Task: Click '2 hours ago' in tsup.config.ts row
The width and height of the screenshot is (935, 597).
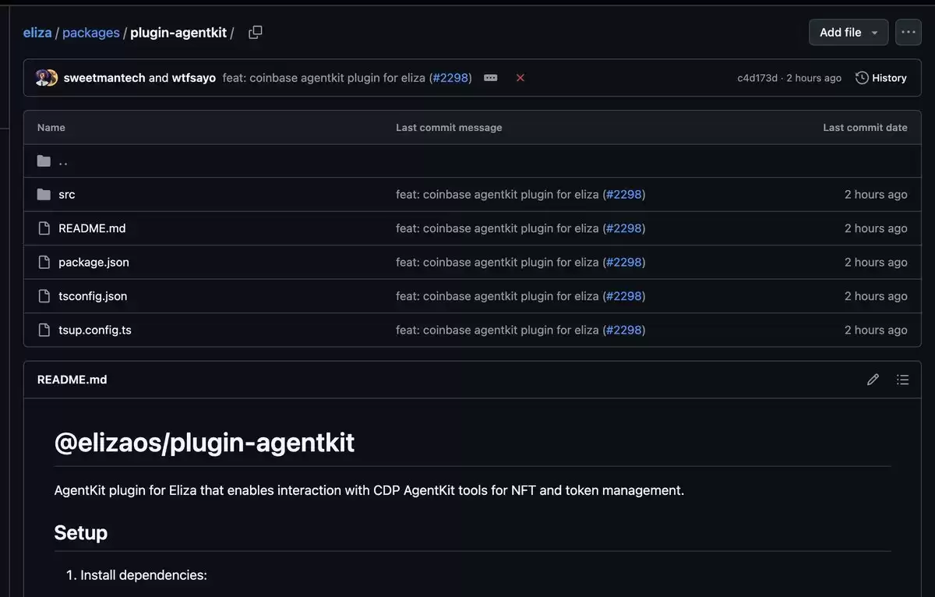Action: coord(876,330)
